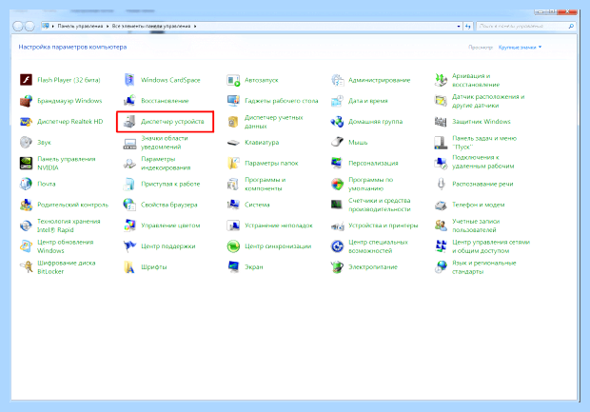
Task: Open Датчик расположения и другие датчики link
Action: pyautogui.click(x=488, y=101)
